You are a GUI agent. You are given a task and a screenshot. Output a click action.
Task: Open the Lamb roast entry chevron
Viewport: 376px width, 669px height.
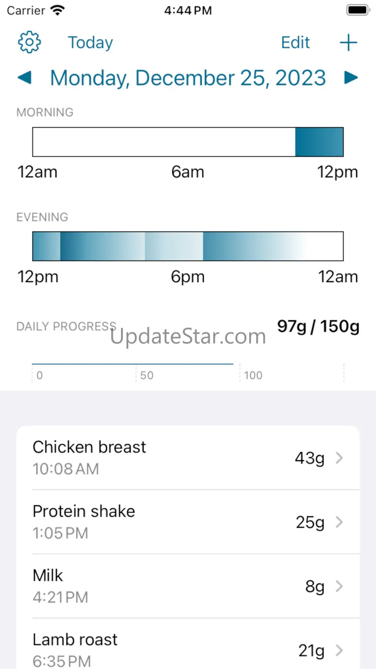[339, 650]
